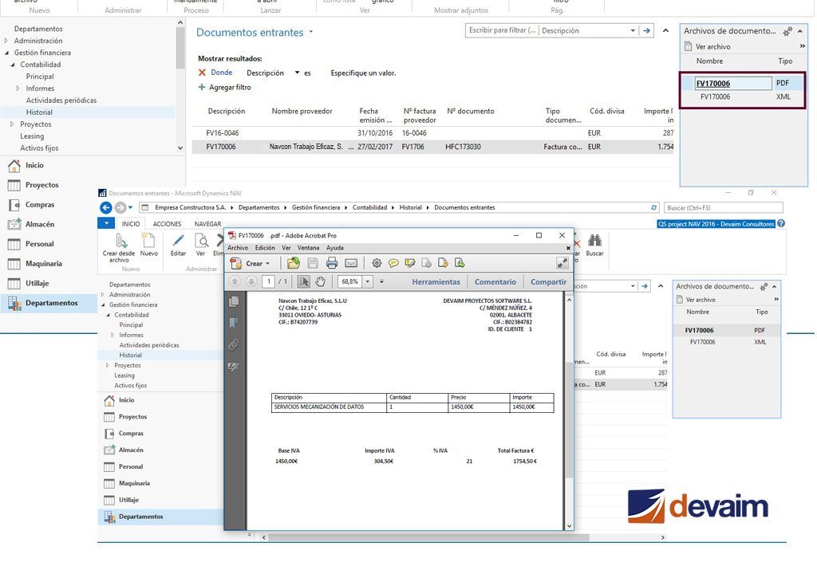This screenshot has height=562, width=817.
Task: Open the page thumbnails panel in Acrobat
Action: pyautogui.click(x=234, y=301)
